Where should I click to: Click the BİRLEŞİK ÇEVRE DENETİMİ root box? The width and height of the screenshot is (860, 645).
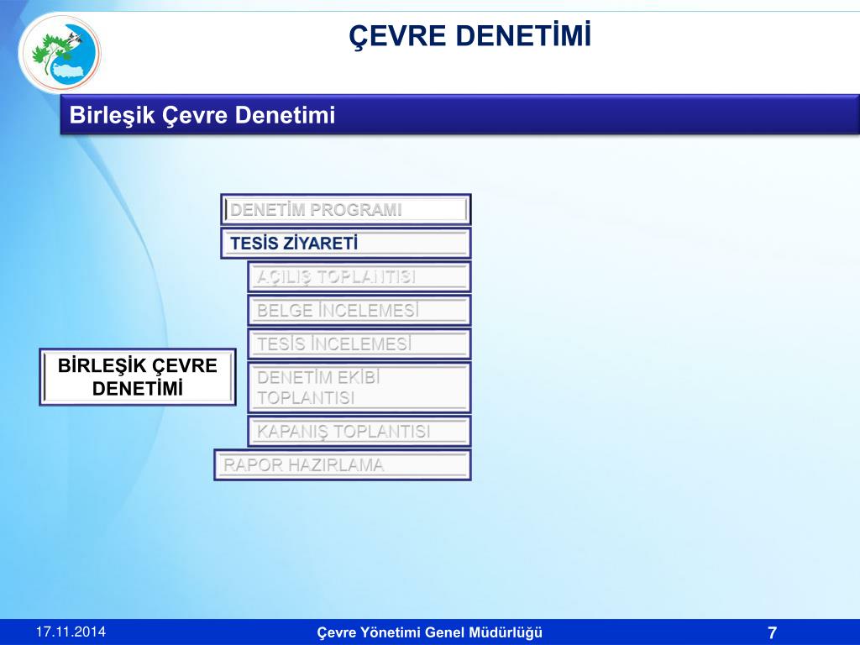coord(138,377)
